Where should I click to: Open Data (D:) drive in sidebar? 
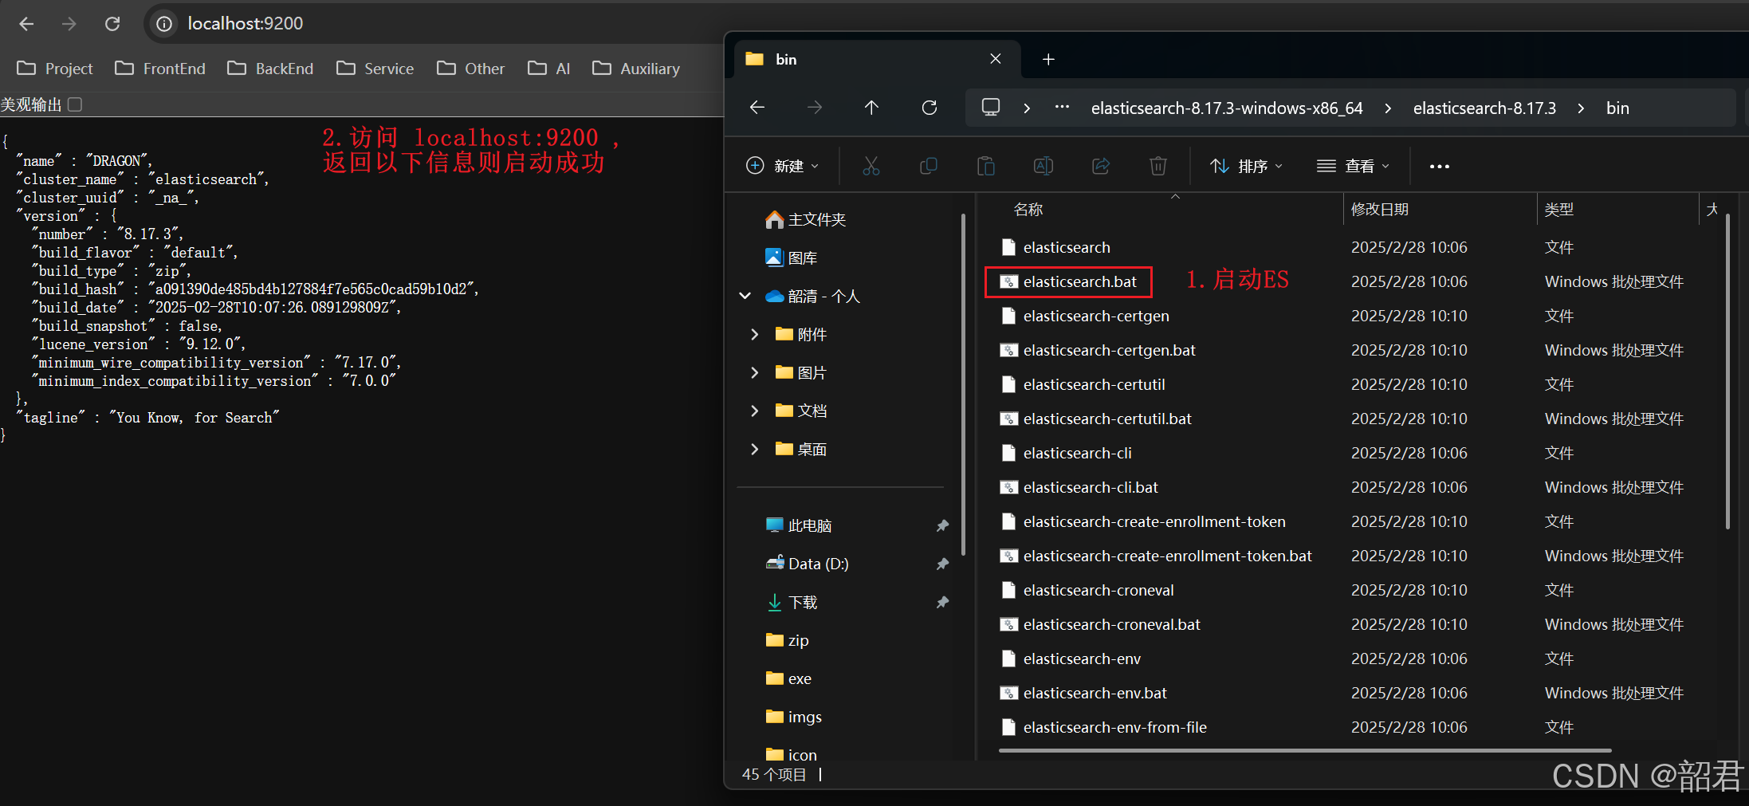[x=807, y=564]
